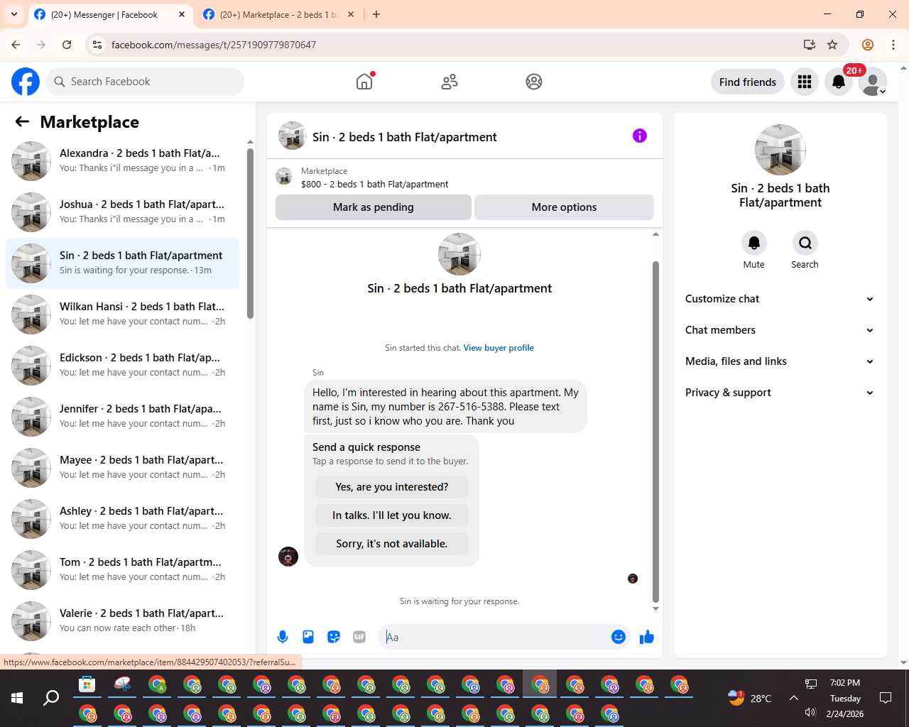This screenshot has height=727, width=909.
Task: Open Ashley conversation
Action: pos(122,519)
